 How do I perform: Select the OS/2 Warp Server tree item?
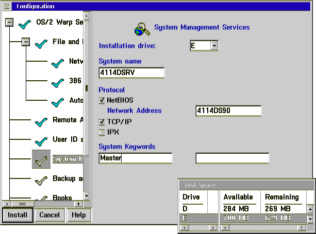[x=59, y=22]
